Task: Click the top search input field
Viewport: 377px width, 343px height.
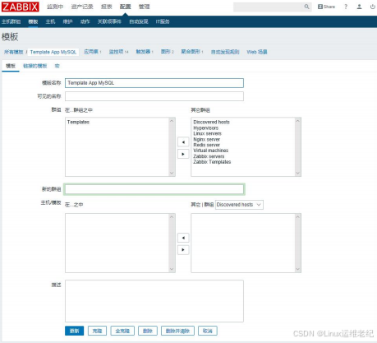Action: pyautogui.click(x=269, y=7)
